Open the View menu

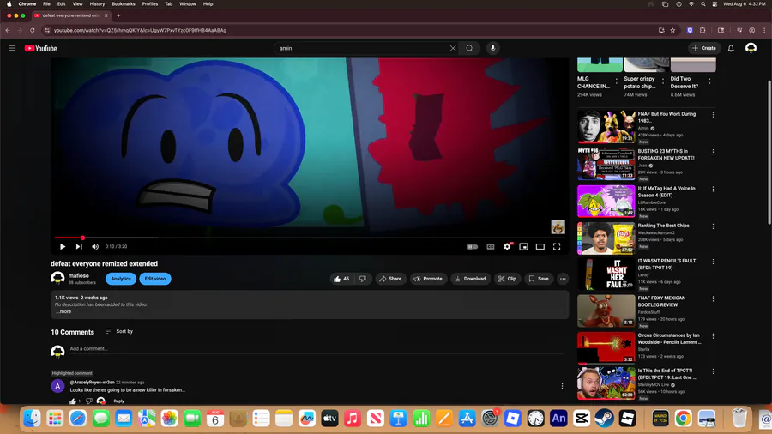tap(77, 4)
